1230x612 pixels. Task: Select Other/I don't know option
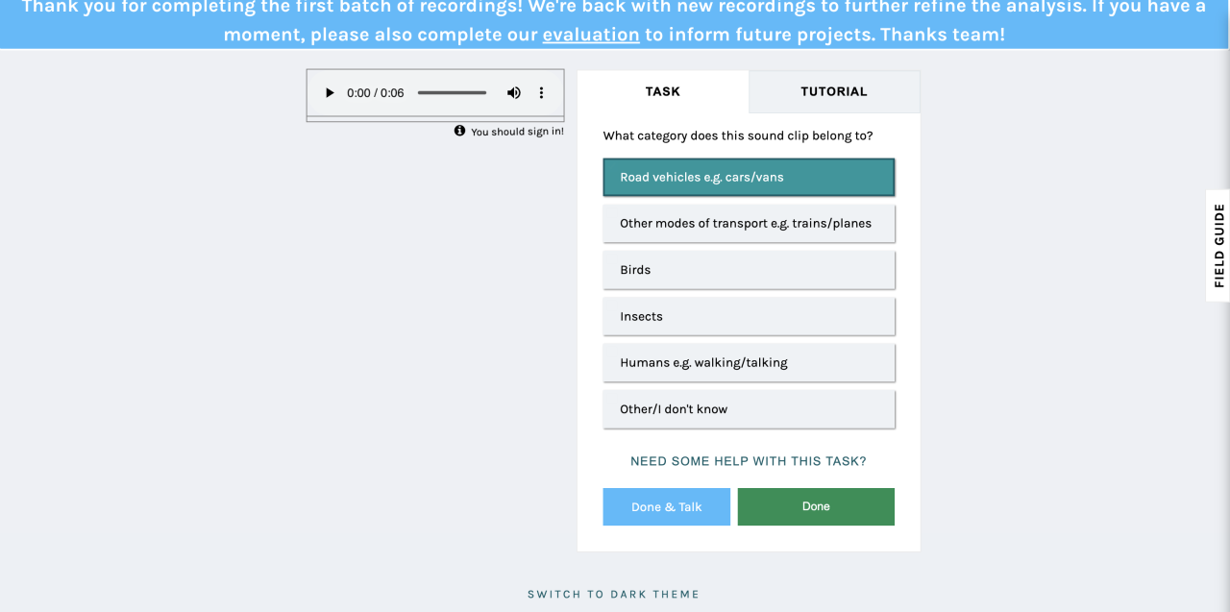click(749, 409)
